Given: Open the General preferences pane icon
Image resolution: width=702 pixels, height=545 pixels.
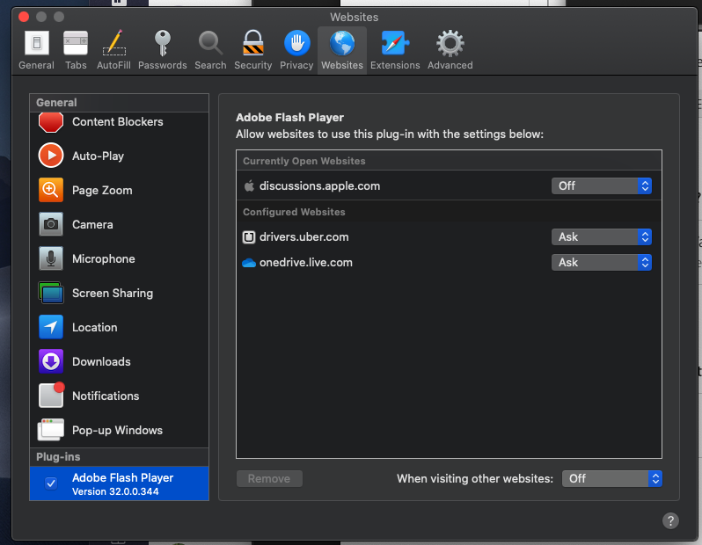Looking at the screenshot, I should point(36,43).
